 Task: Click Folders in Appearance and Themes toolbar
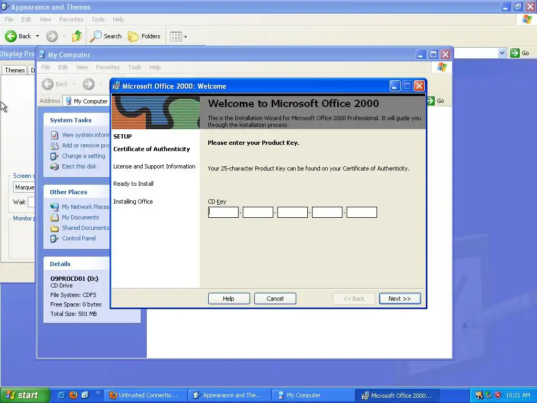[x=144, y=36]
